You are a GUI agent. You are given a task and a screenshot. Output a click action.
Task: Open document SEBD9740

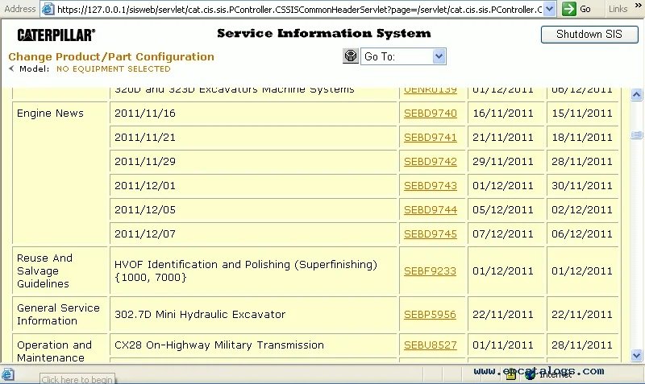[x=430, y=114]
